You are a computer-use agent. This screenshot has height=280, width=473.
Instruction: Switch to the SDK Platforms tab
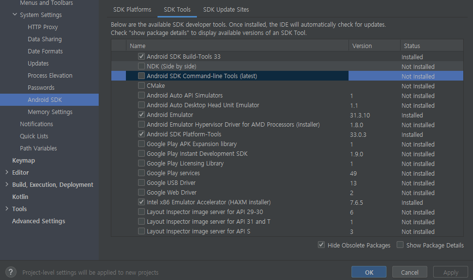tap(132, 10)
